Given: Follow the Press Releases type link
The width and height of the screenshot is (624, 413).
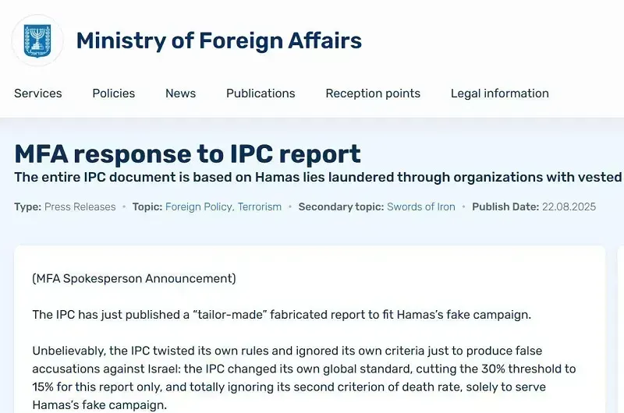Looking at the screenshot, I should click(x=80, y=206).
